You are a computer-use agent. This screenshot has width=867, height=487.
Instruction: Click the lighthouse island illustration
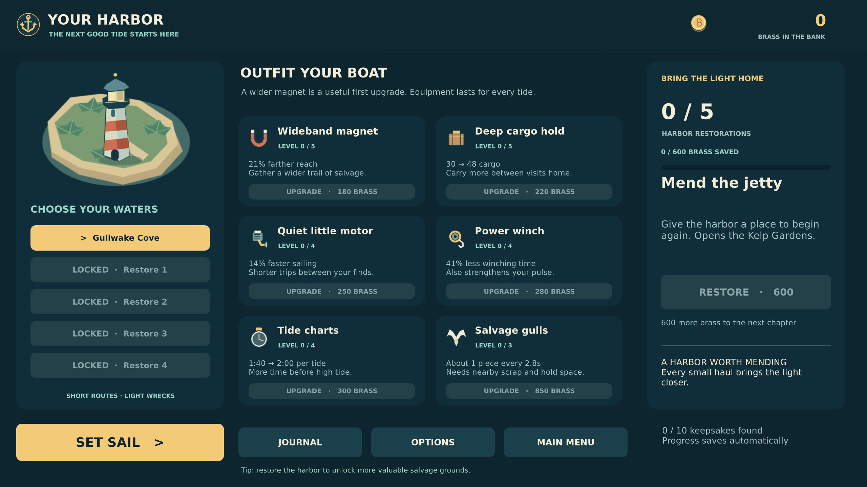pos(116,130)
